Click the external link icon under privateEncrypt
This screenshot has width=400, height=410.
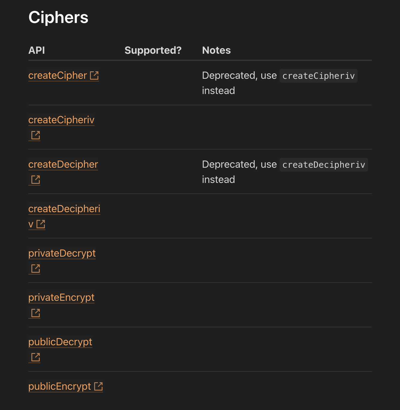pos(36,313)
